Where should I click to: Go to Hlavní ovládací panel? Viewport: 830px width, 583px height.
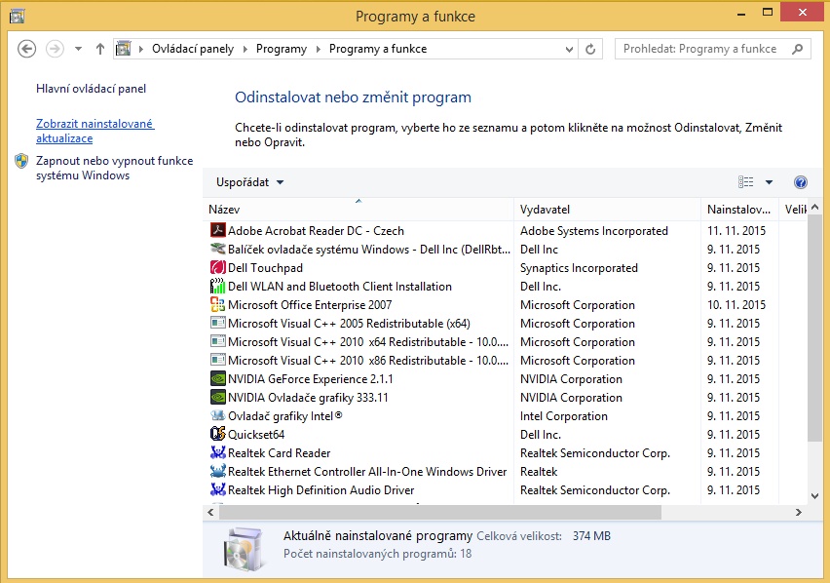click(x=91, y=89)
